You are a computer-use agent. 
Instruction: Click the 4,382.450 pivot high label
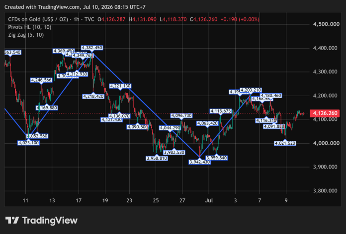pyautogui.click(x=92, y=48)
